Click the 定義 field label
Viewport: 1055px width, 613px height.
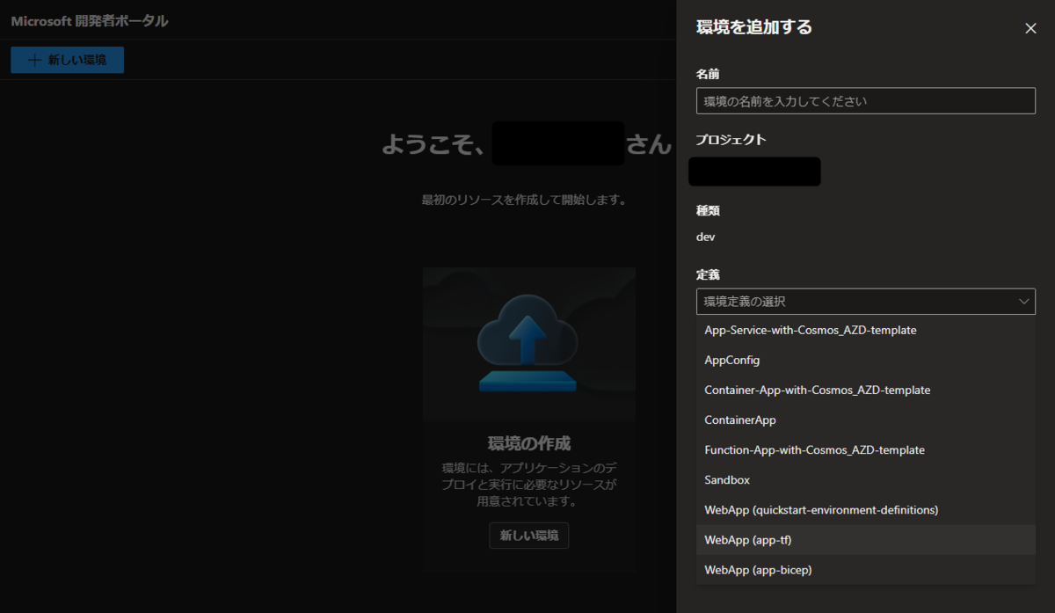click(x=709, y=274)
